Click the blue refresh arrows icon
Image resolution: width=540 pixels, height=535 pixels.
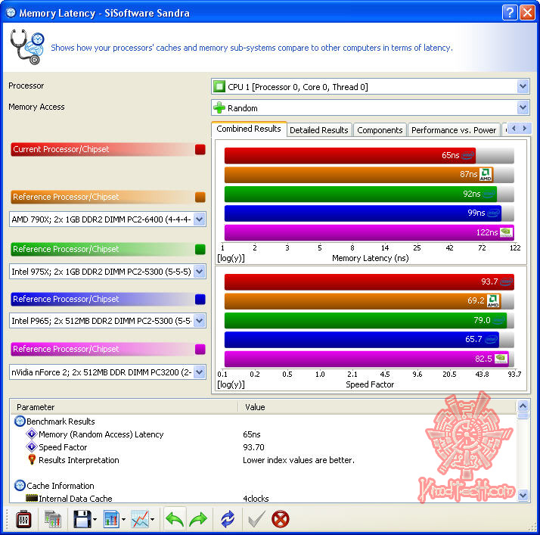coord(228,519)
